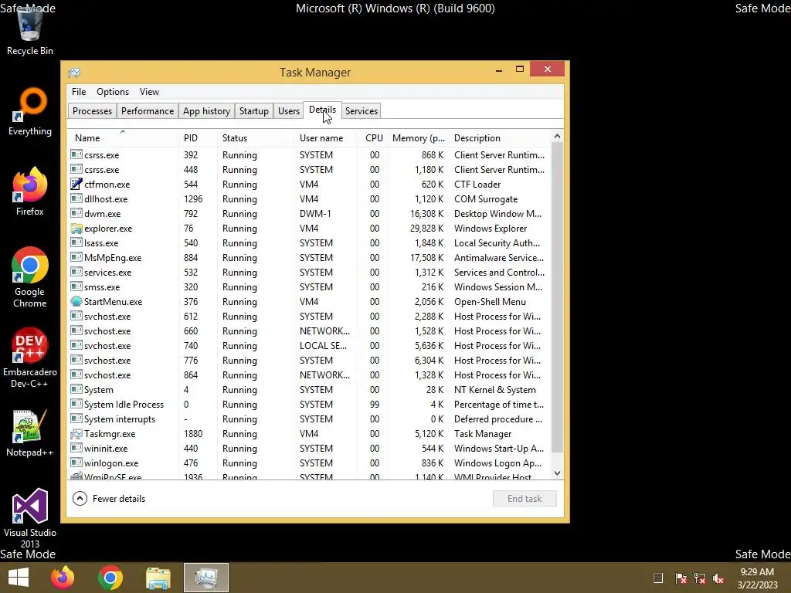The height and width of the screenshot is (593, 791).
Task: Click the Firefox taskbar icon
Action: (x=63, y=578)
